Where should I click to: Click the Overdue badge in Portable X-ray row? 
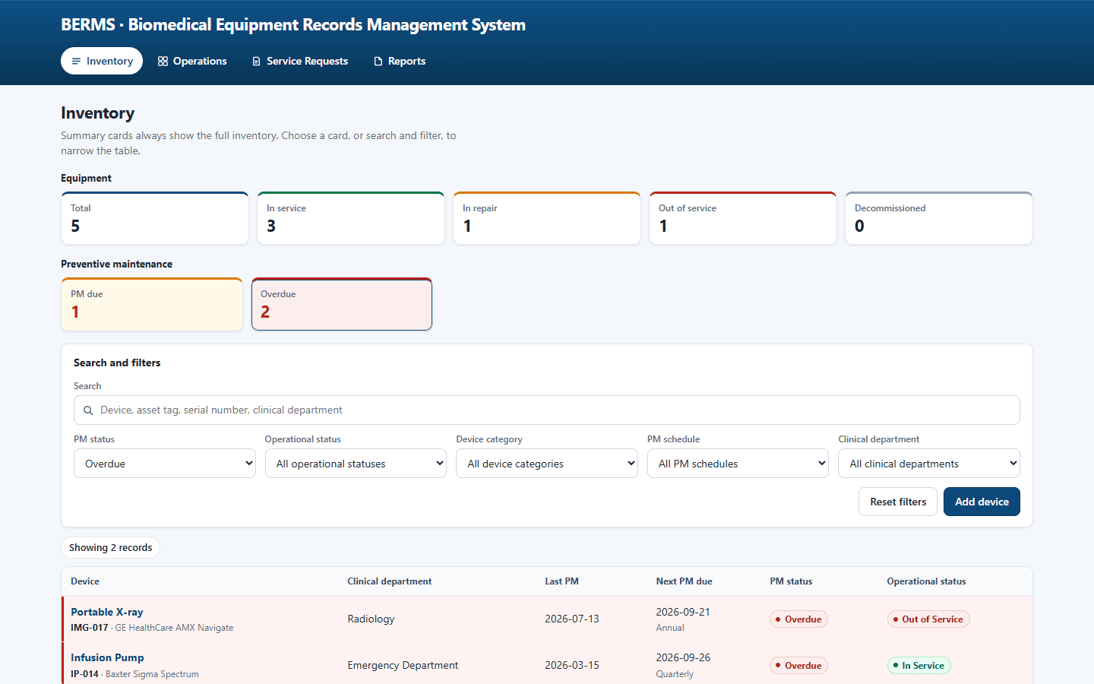(798, 619)
